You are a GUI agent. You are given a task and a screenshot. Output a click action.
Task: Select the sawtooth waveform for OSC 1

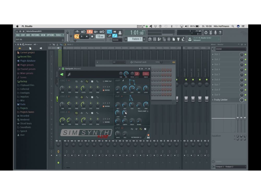81,81
